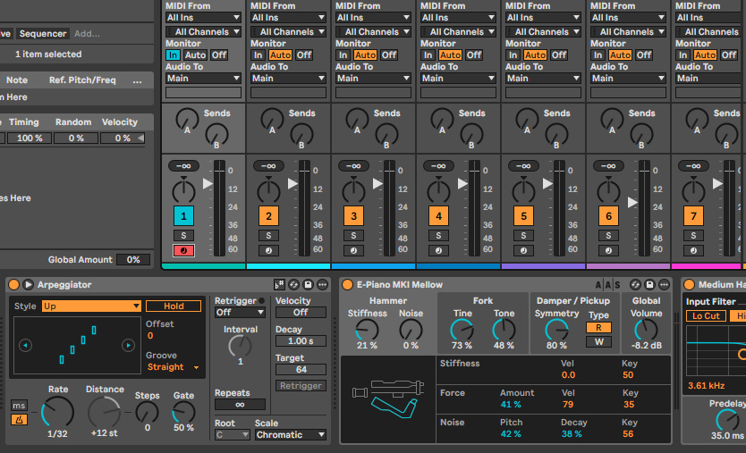
Task: Open track 2 All Channels dropdown
Action: click(288, 32)
